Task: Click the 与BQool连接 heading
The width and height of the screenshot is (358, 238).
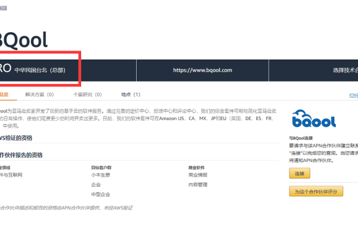Action: [x=301, y=138]
